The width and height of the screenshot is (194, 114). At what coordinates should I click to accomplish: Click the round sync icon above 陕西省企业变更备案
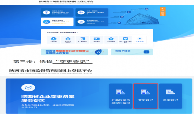click(x=28, y=87)
